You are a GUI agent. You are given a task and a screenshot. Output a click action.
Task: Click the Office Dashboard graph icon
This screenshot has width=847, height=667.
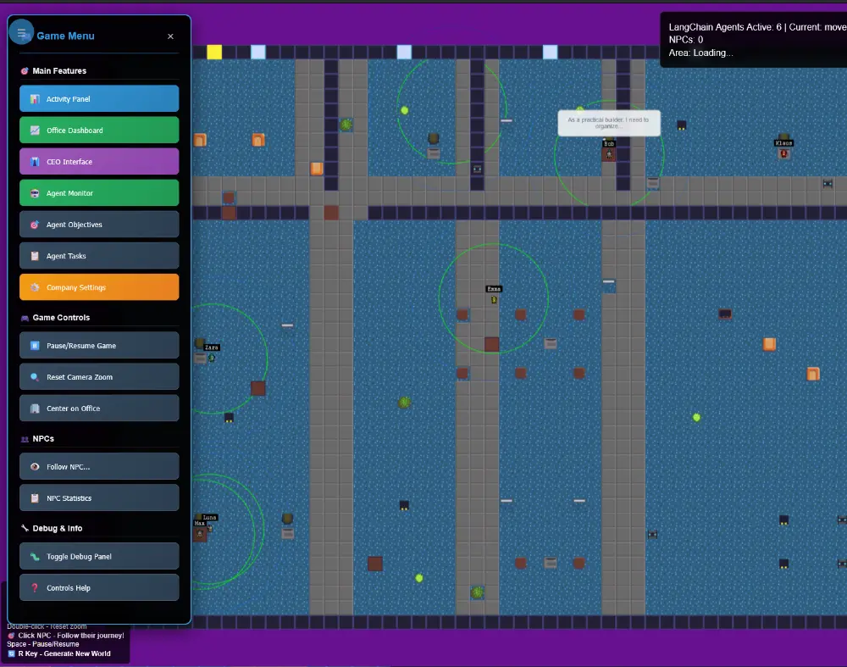click(x=35, y=131)
